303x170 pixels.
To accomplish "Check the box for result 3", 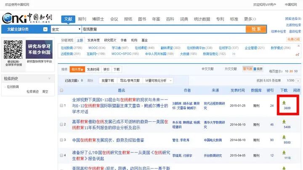I will pos(61,140).
